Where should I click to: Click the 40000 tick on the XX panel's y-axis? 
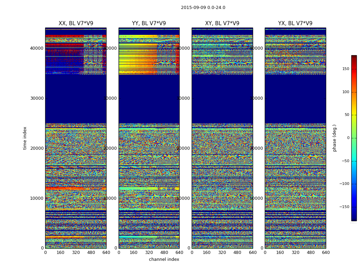point(37,48)
